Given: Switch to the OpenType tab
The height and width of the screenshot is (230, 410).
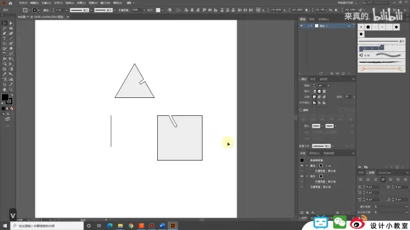Looking at the screenshot, I should tap(385, 172).
